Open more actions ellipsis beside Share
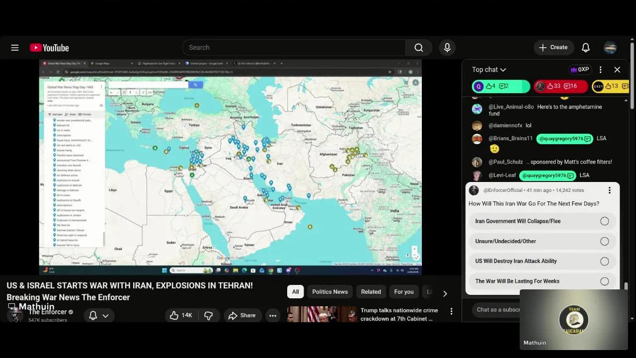Image resolution: width=636 pixels, height=358 pixels. pyautogui.click(x=273, y=315)
